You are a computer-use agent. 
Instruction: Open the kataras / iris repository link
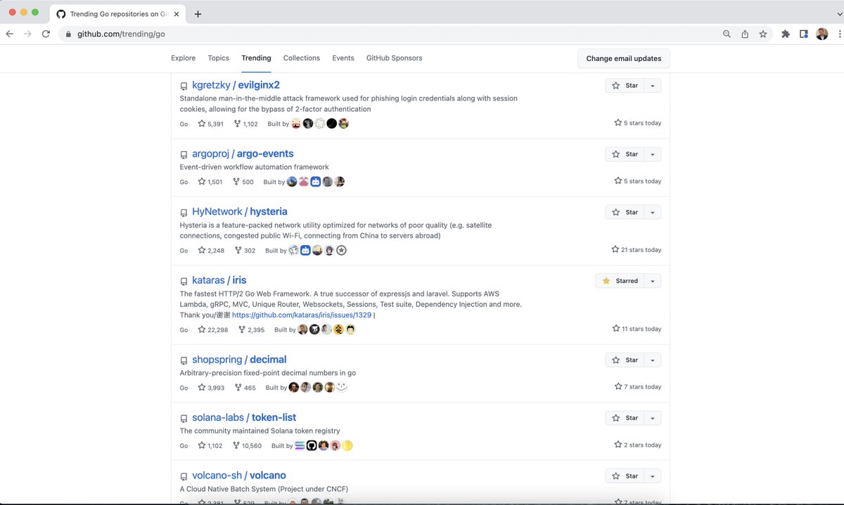pyautogui.click(x=219, y=280)
